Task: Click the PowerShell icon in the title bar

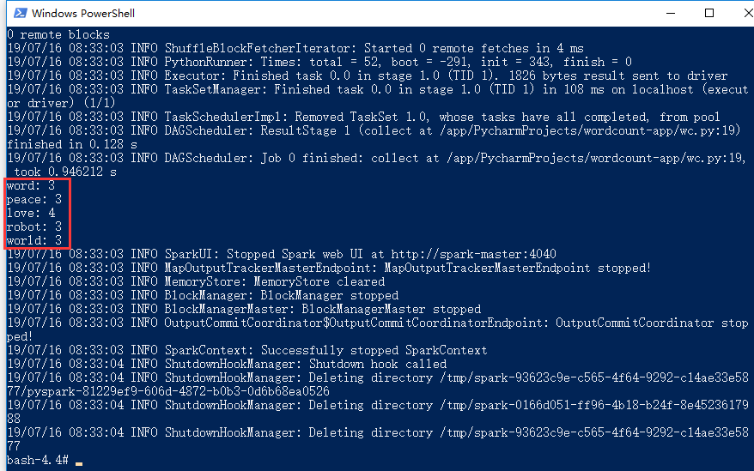Action: 16,13
